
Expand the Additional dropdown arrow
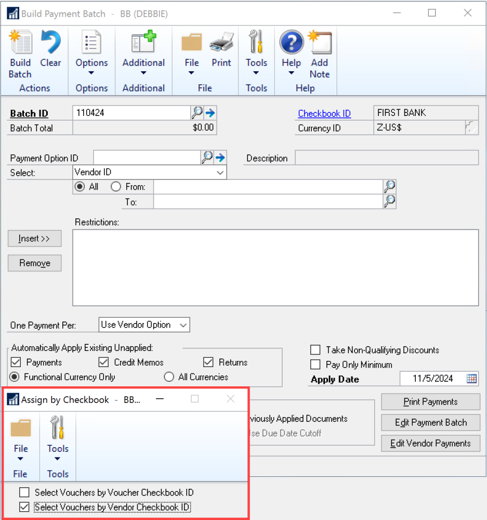pyautogui.click(x=143, y=73)
